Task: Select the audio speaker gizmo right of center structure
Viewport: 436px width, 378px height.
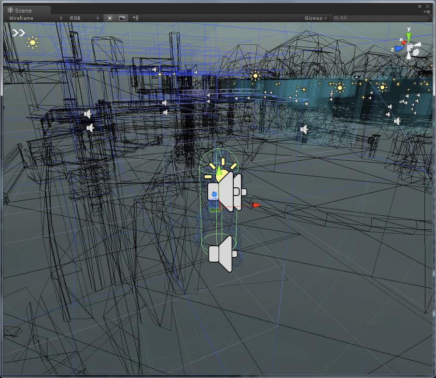Action: coord(304,129)
